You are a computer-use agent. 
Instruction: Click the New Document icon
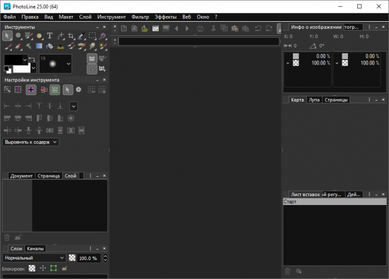[x=124, y=28]
